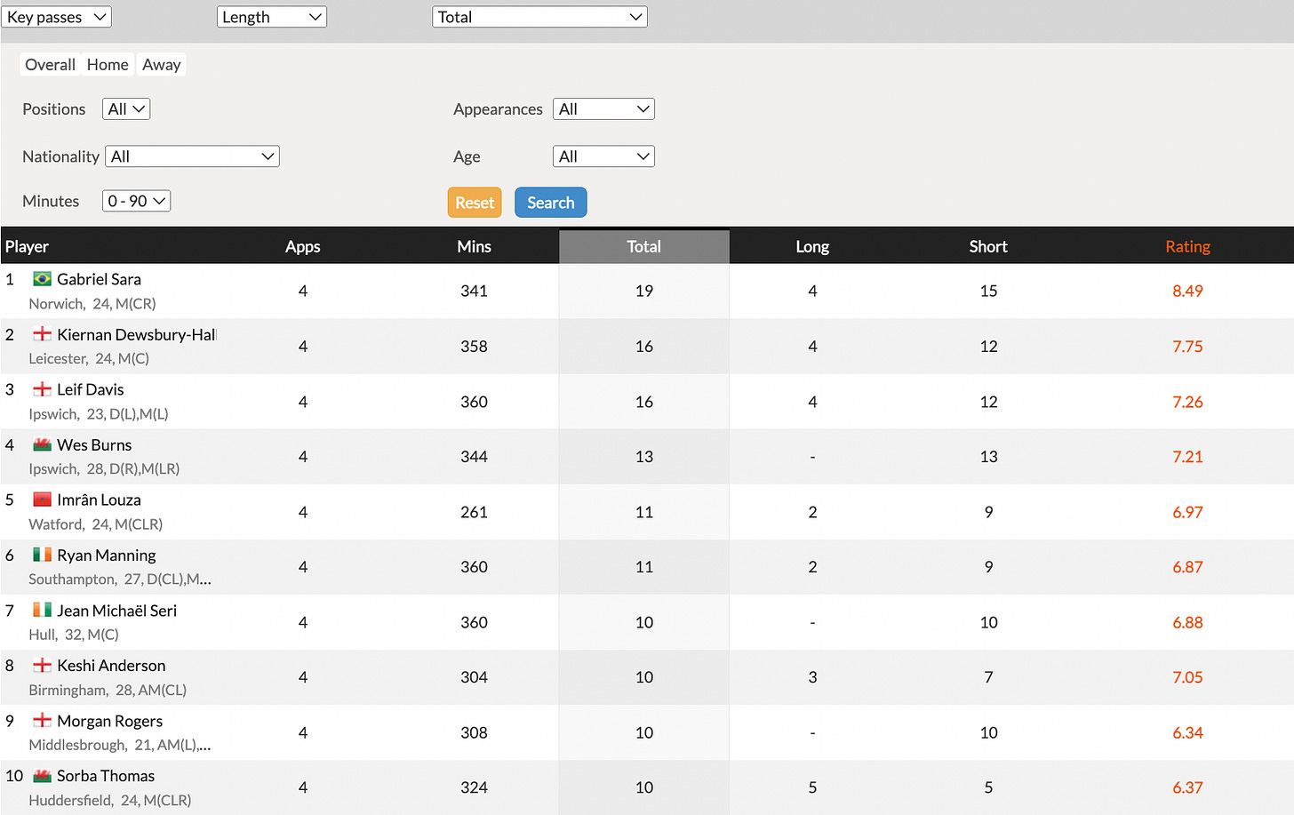The image size is (1294, 815).
Task: Click Ipswich team under Leif Davis
Action: point(53,414)
